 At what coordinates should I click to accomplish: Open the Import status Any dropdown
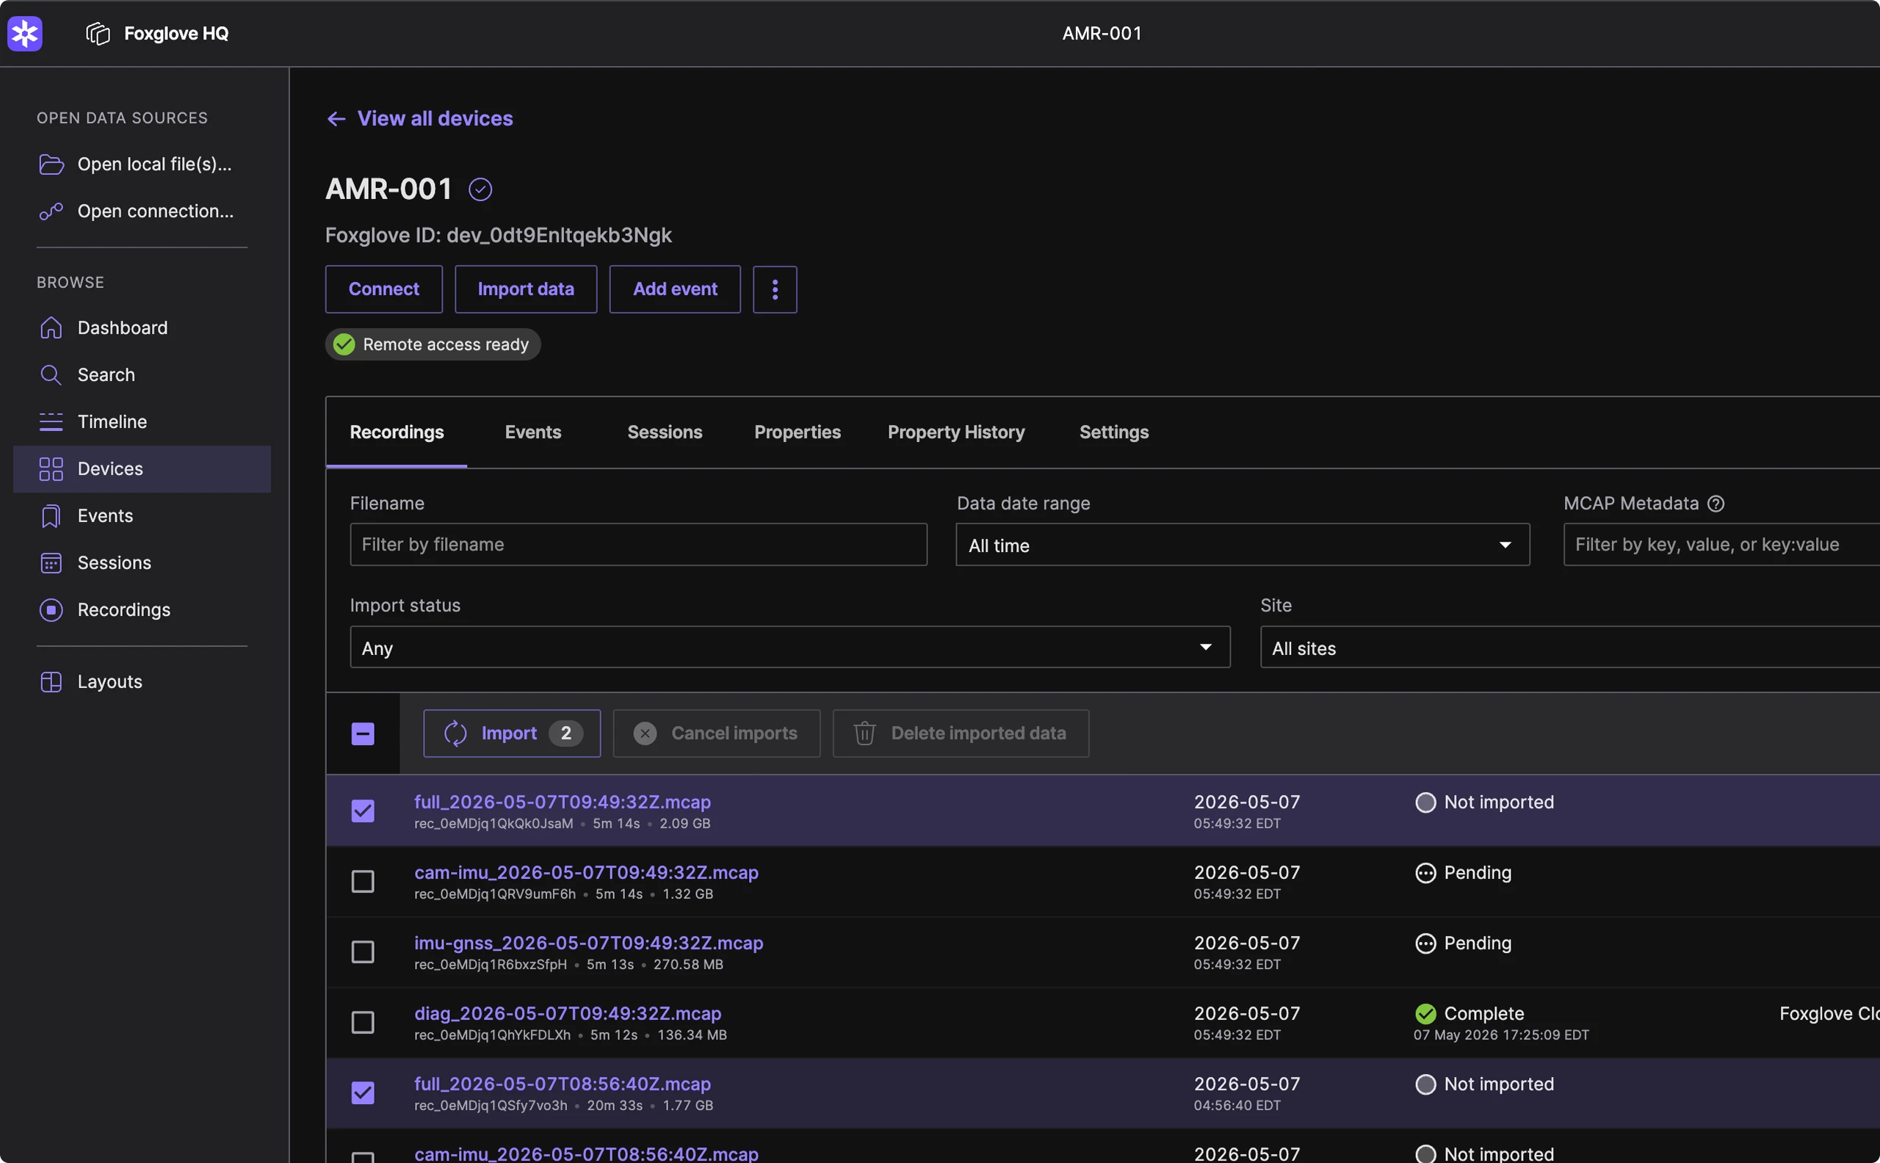point(790,648)
